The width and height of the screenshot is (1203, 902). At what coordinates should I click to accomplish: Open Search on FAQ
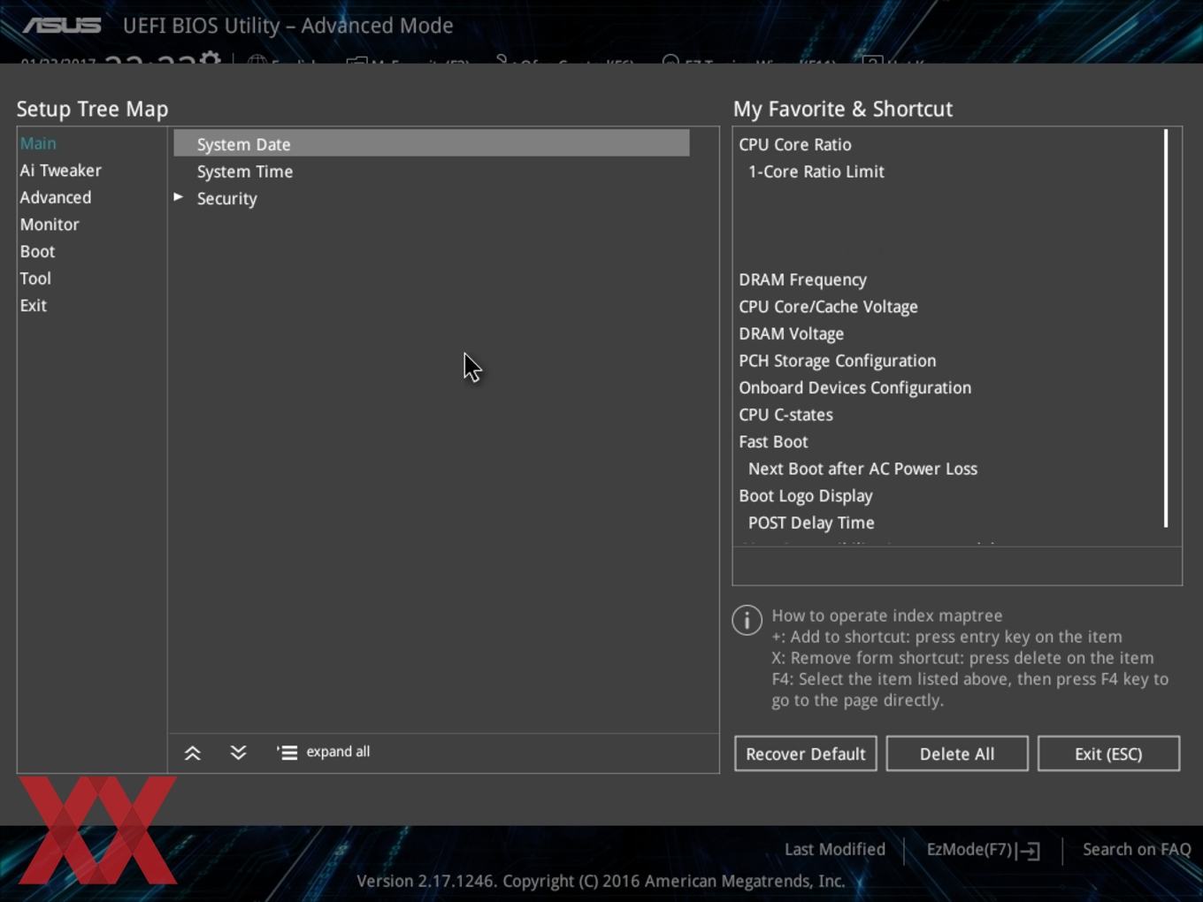(1137, 849)
